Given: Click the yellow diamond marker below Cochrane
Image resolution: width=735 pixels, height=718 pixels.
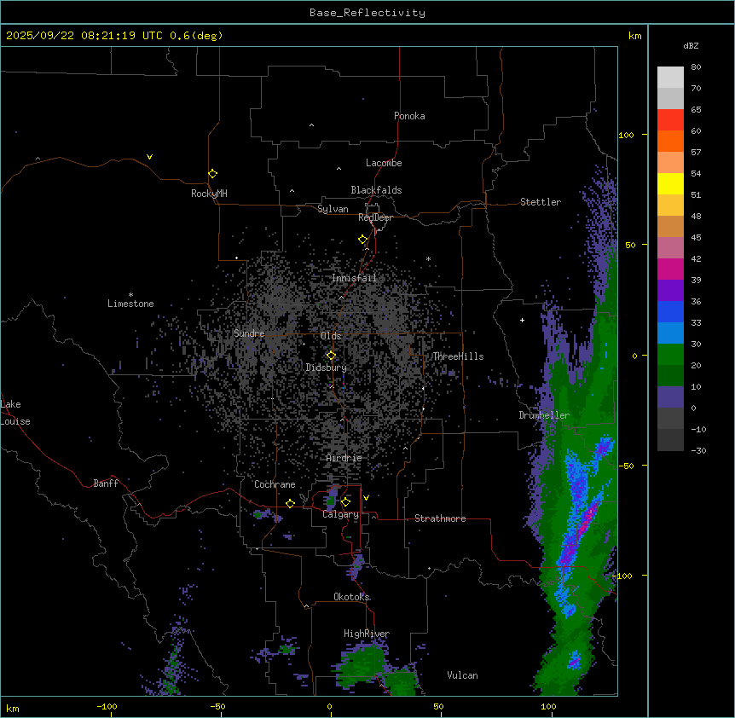Looking at the screenshot, I should click(x=290, y=503).
